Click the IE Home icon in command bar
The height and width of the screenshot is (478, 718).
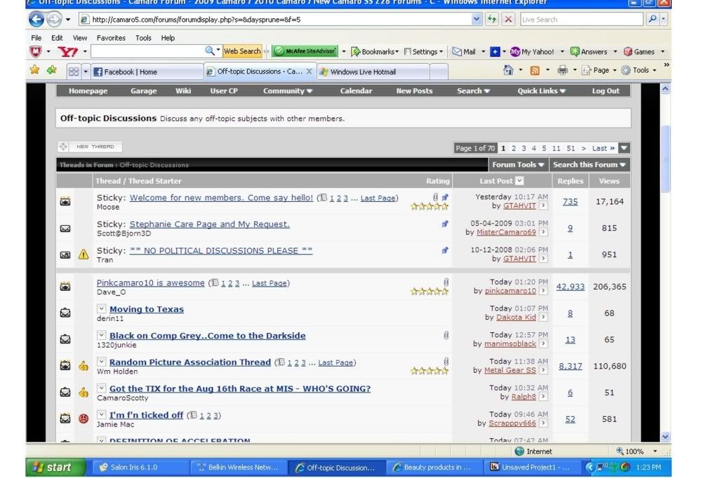click(508, 70)
